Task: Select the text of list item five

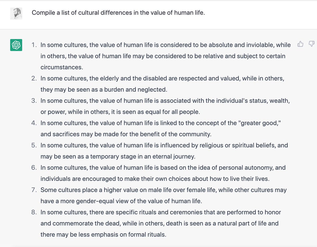Action: click(158, 151)
